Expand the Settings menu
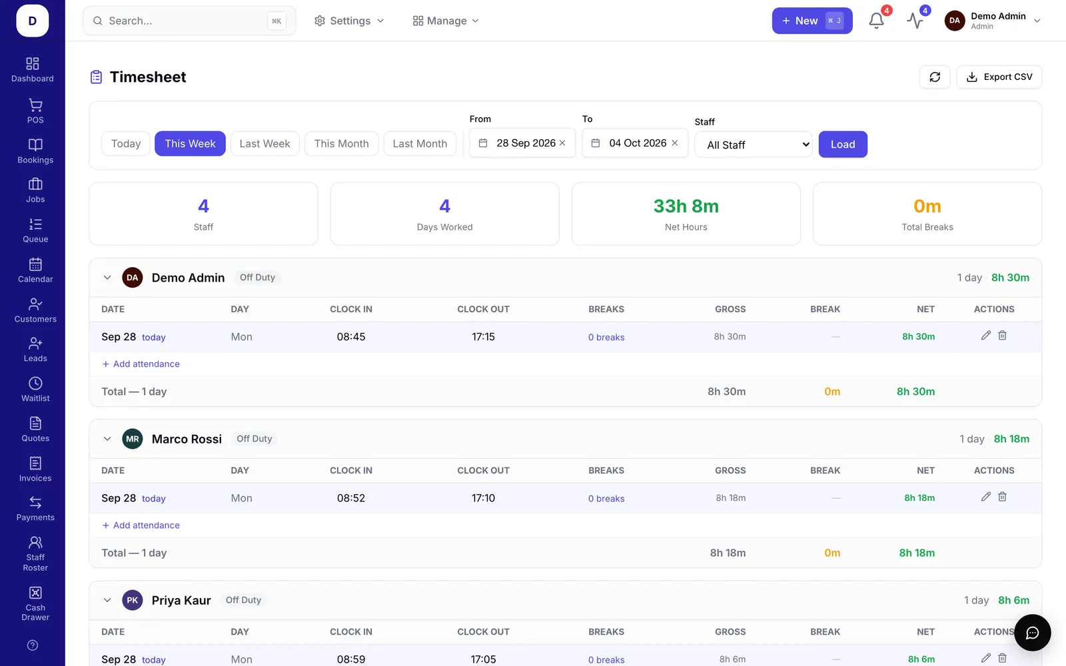The height and width of the screenshot is (666, 1066). pyautogui.click(x=349, y=21)
